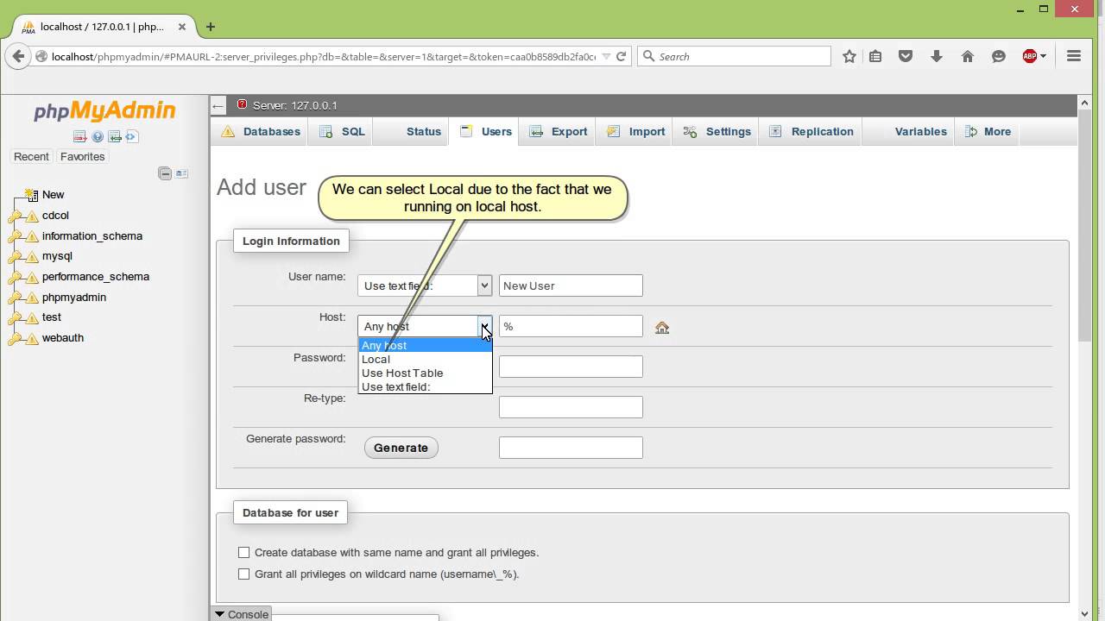Check Create database with same name option
Image resolution: width=1105 pixels, height=621 pixels.
(244, 552)
